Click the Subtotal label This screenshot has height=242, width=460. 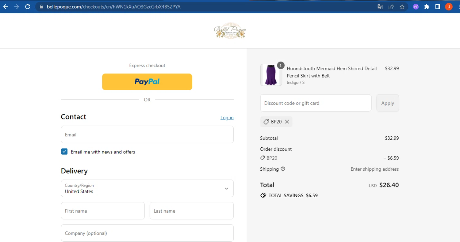(269, 138)
